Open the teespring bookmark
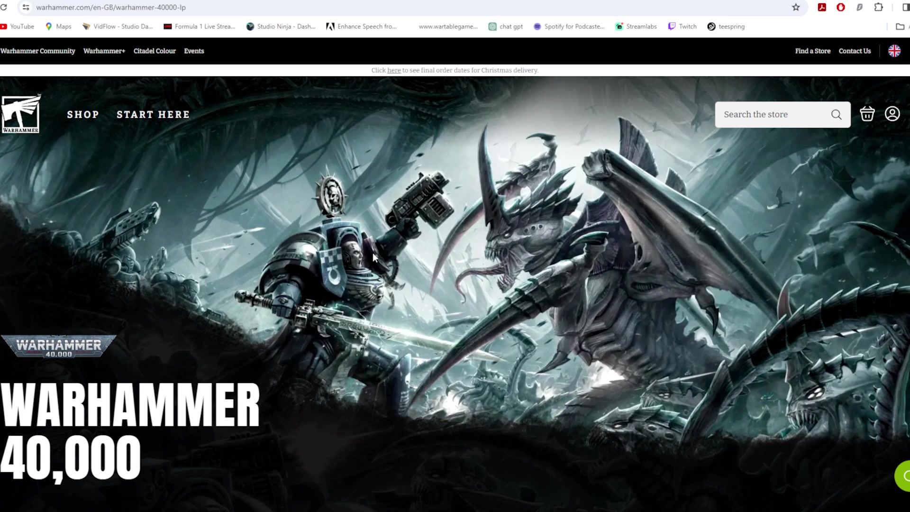This screenshot has width=910, height=512. (726, 27)
